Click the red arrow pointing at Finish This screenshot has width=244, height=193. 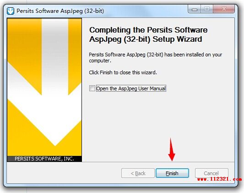[x=172, y=149]
